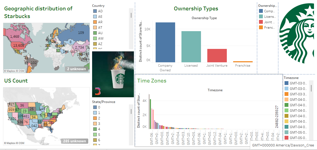Image resolution: width=317 pixels, height=150 pixels.
Task: Click the Country legend scrollbar
Action: (x=131, y=16)
